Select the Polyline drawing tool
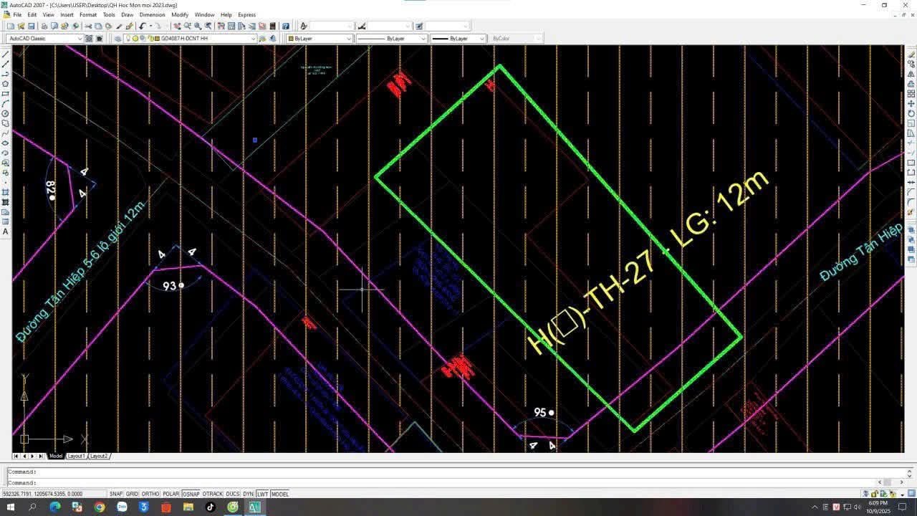917x516 pixels. (5, 73)
